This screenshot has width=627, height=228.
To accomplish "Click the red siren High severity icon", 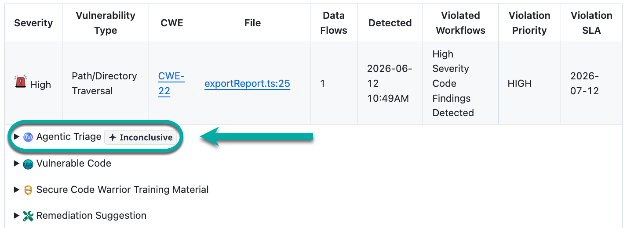I will click(20, 82).
